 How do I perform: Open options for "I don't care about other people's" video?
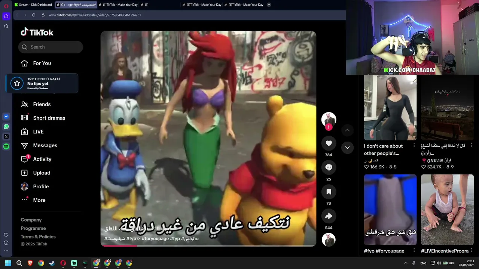(414, 146)
